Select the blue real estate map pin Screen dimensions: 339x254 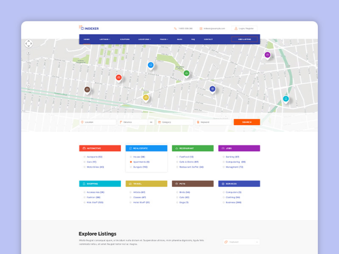[x=150, y=65]
